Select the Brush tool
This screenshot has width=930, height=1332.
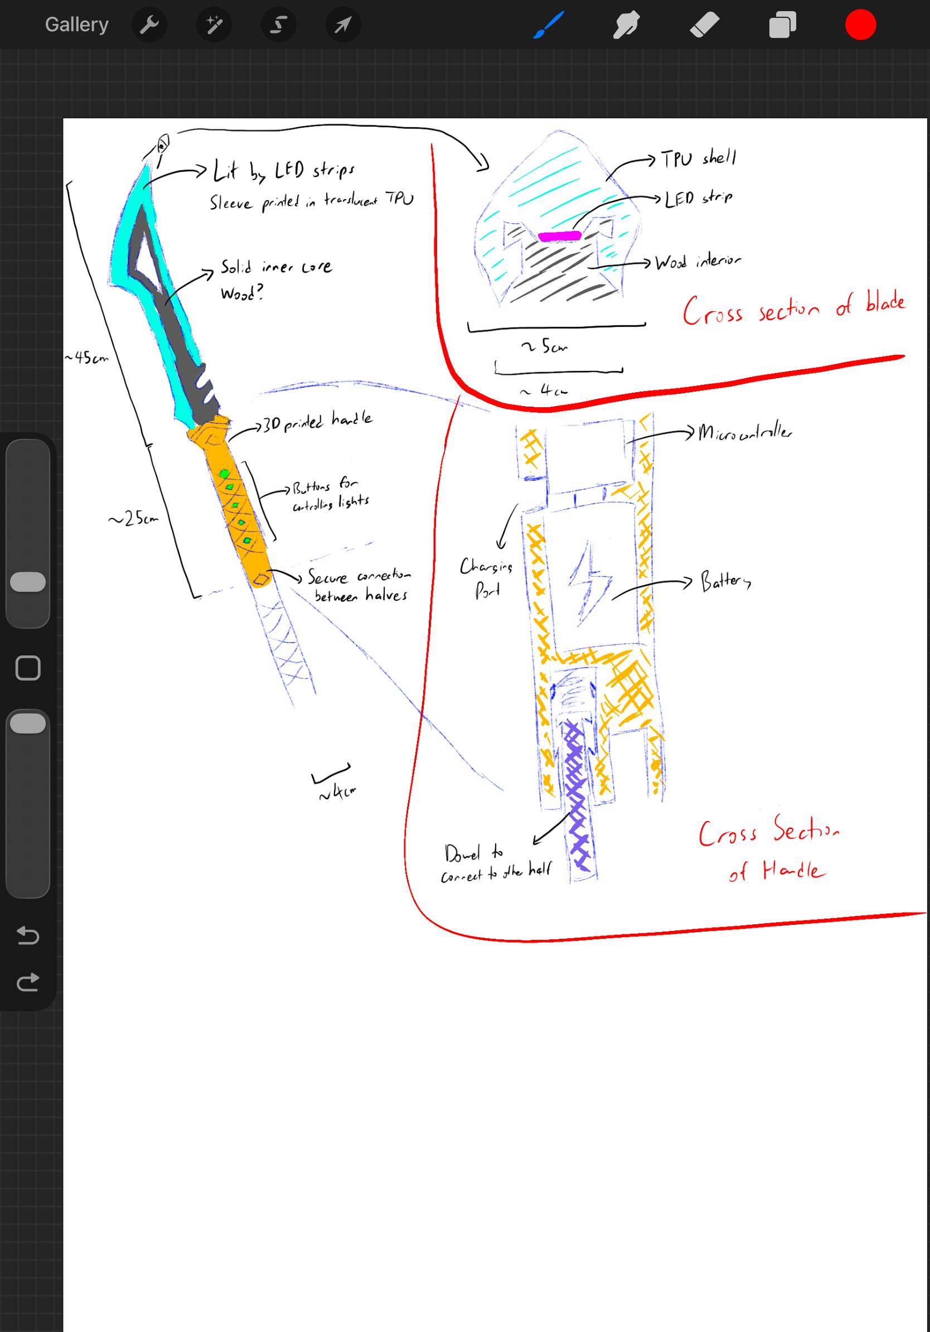(549, 25)
